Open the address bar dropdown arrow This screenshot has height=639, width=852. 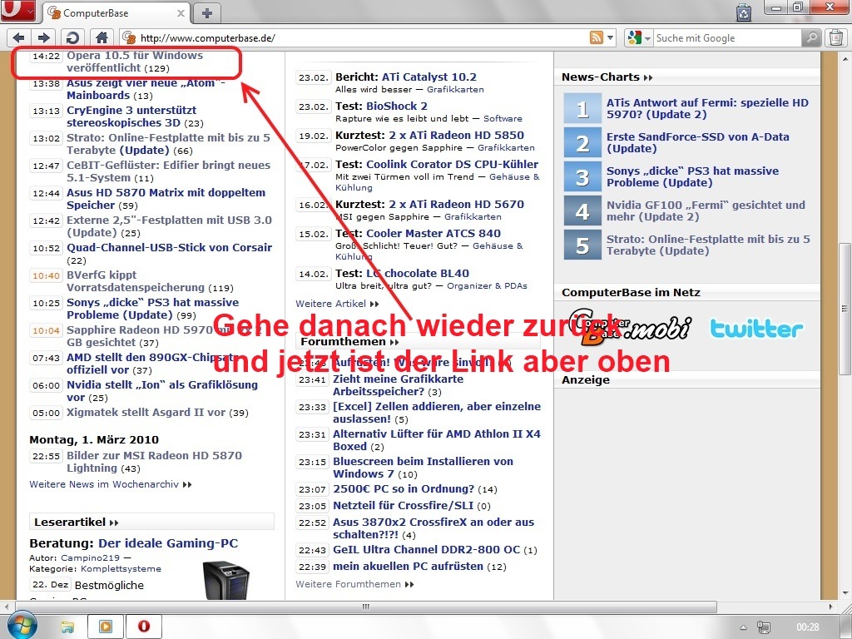pyautogui.click(x=611, y=37)
